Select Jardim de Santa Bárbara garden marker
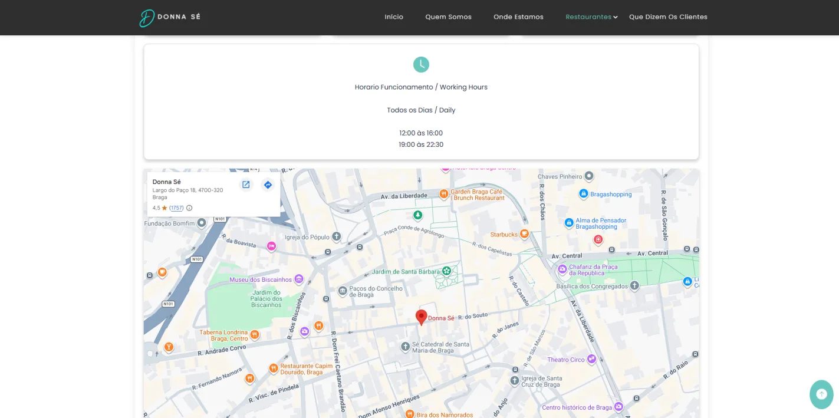 (x=447, y=271)
